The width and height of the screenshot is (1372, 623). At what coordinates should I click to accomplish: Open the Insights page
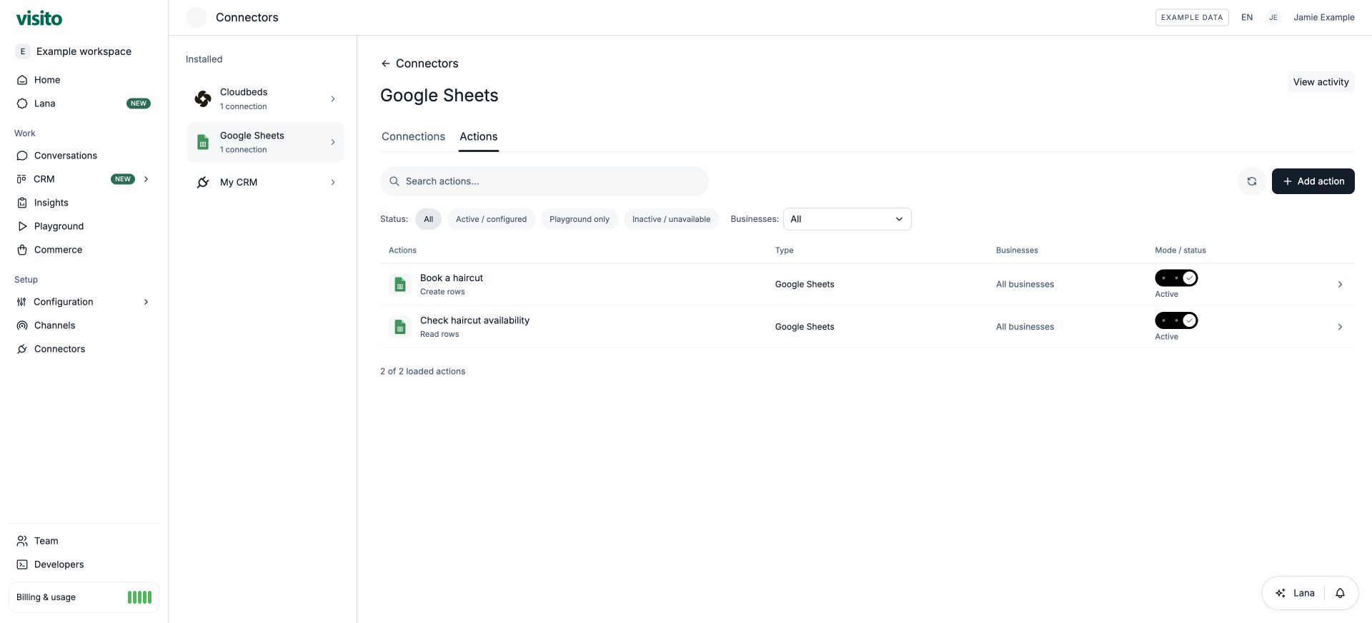(x=84, y=203)
